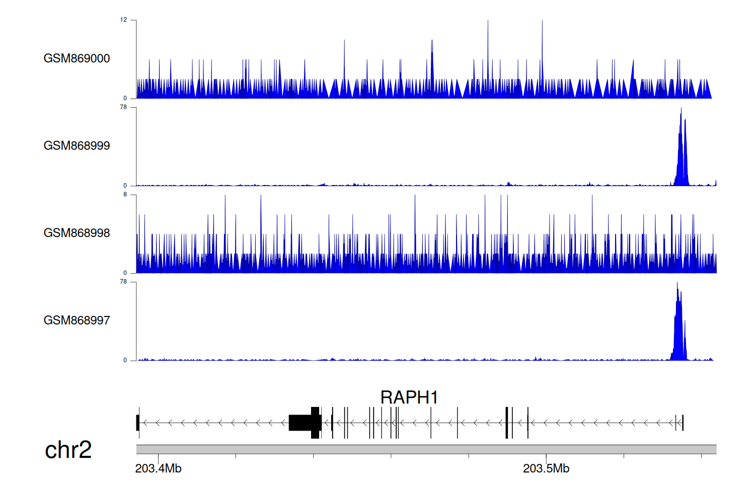Click the y-axis zero label of GSM869000
Image resolution: width=755 pixels, height=493 pixels.
click(125, 98)
